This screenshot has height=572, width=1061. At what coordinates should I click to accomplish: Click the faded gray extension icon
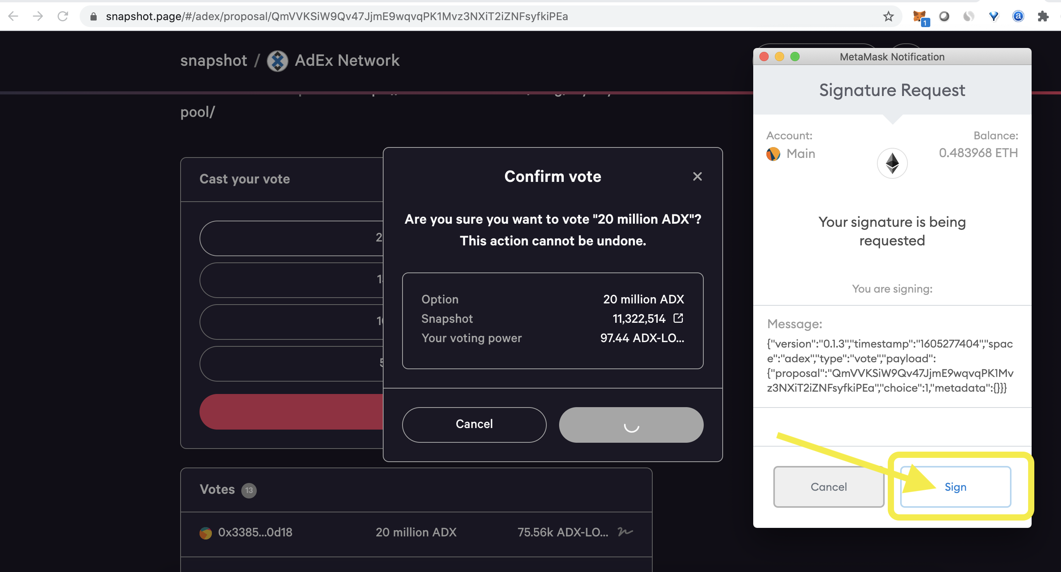pyautogui.click(x=969, y=16)
